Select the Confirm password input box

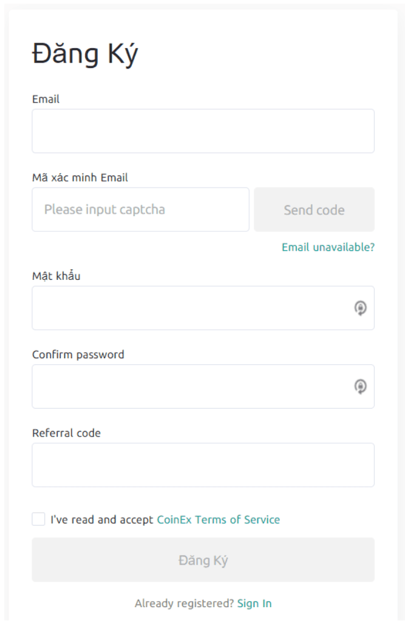pos(203,387)
